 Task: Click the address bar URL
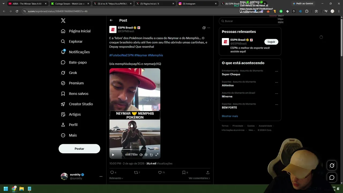tap(58, 11)
